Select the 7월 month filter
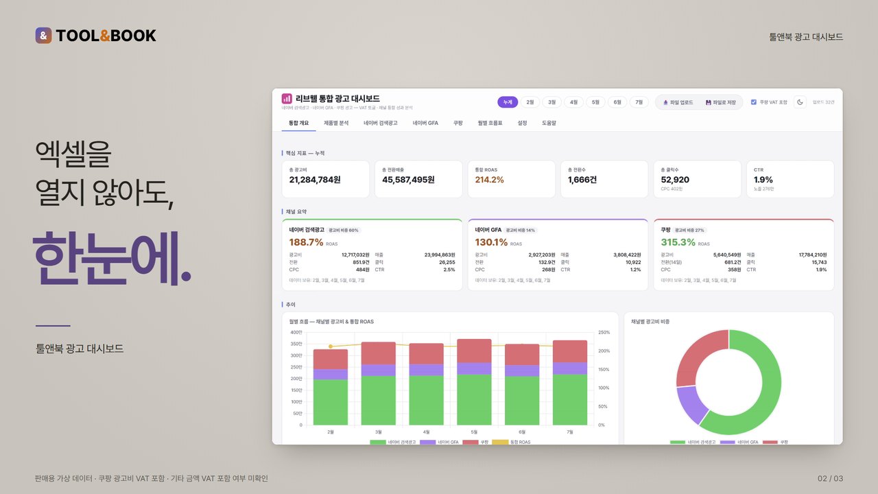This screenshot has width=878, height=494. pos(639,102)
